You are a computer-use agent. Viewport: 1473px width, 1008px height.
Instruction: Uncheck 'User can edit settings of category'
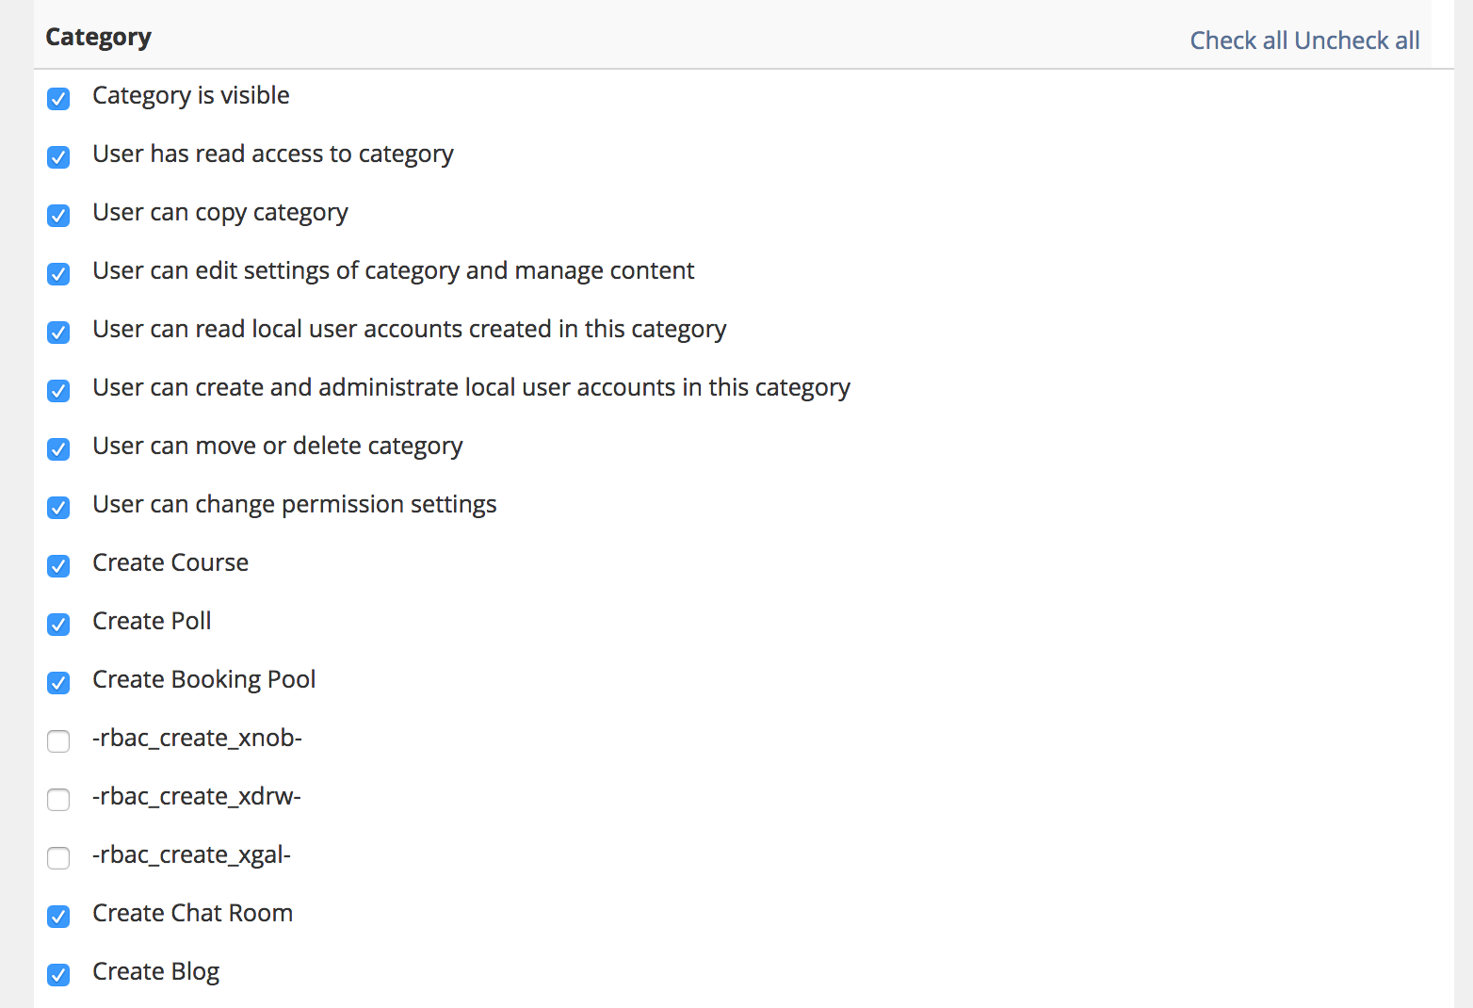[x=58, y=273]
